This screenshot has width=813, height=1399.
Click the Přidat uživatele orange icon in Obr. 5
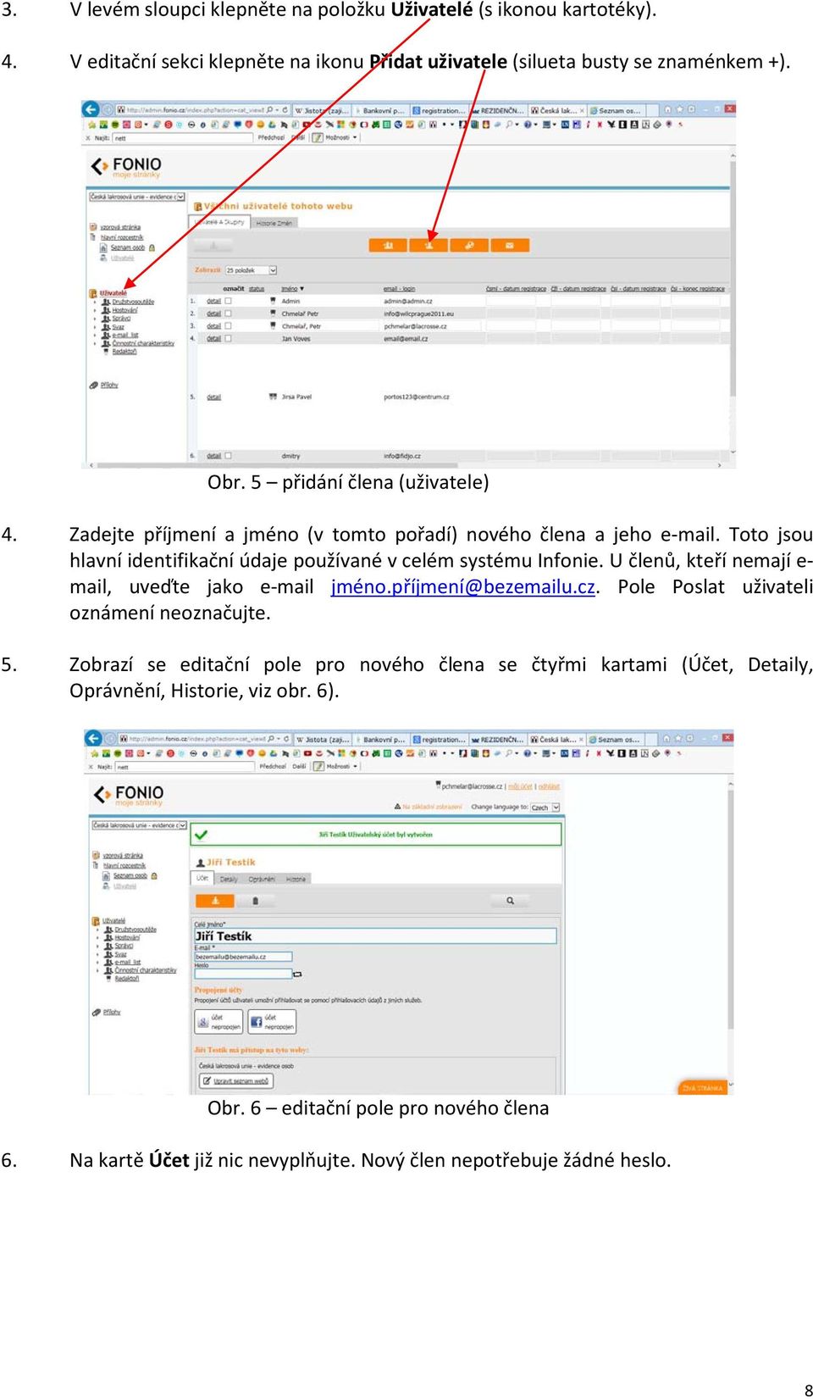[x=429, y=246]
